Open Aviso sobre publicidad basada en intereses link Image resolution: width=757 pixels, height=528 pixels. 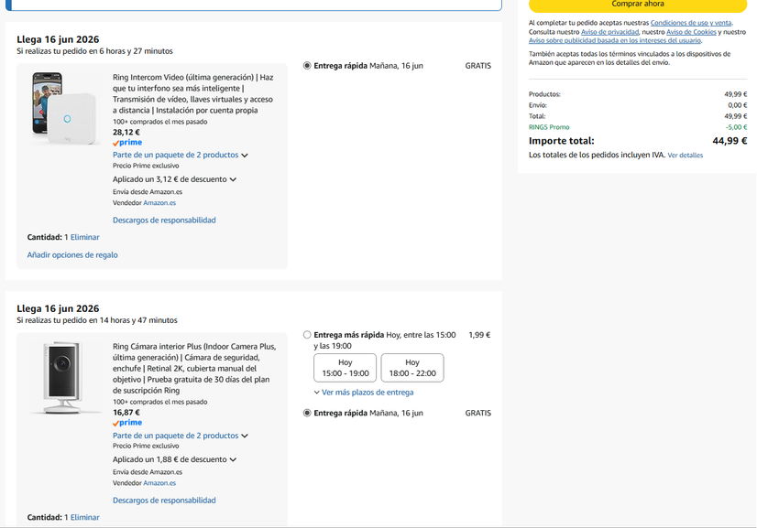(615, 40)
